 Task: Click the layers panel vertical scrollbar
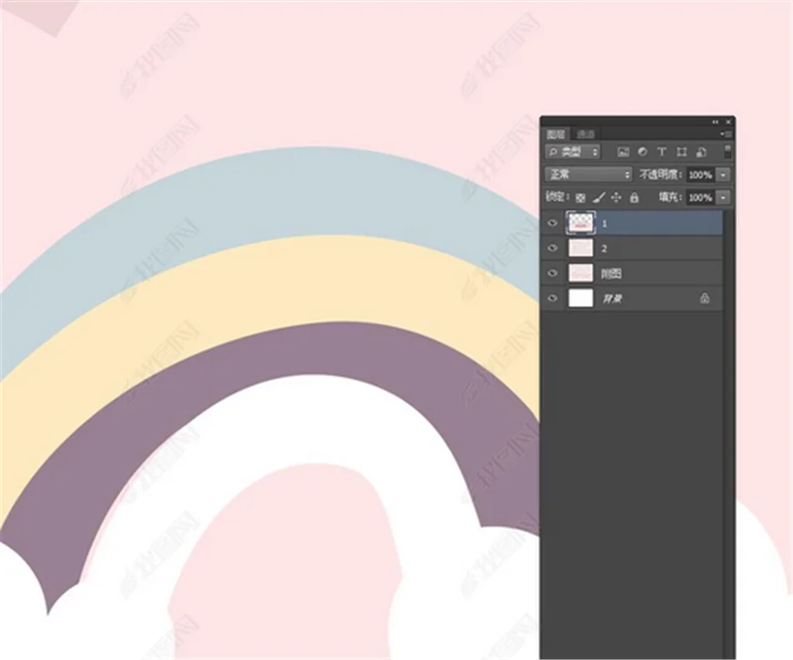(728, 435)
